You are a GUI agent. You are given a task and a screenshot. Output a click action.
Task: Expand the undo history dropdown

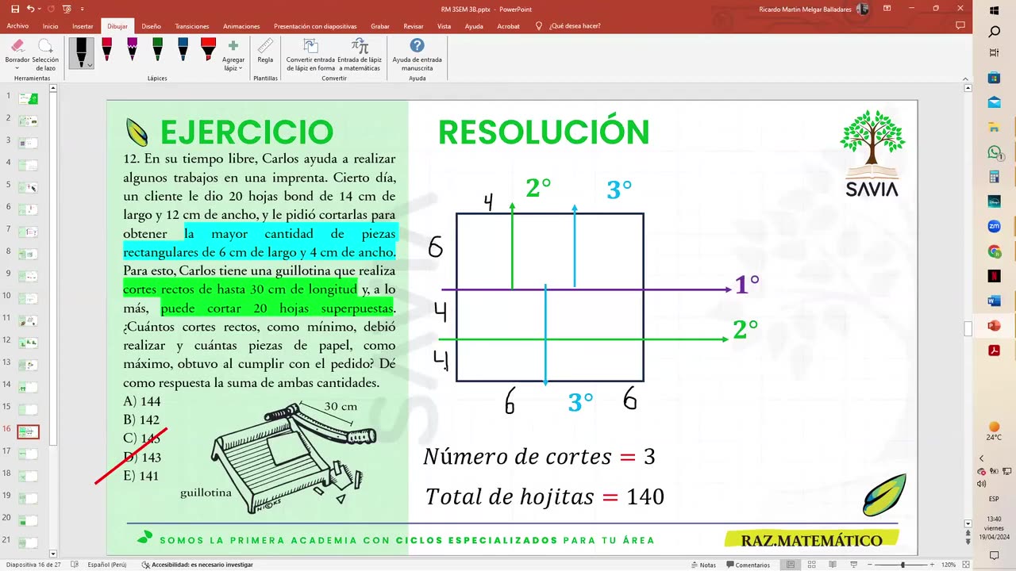40,9
